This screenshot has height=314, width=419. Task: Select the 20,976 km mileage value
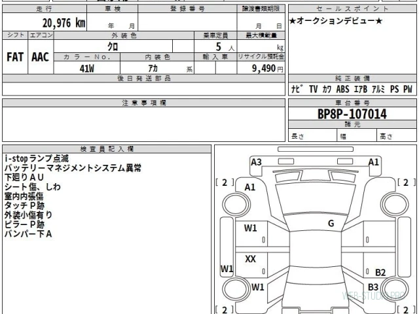(x=64, y=23)
